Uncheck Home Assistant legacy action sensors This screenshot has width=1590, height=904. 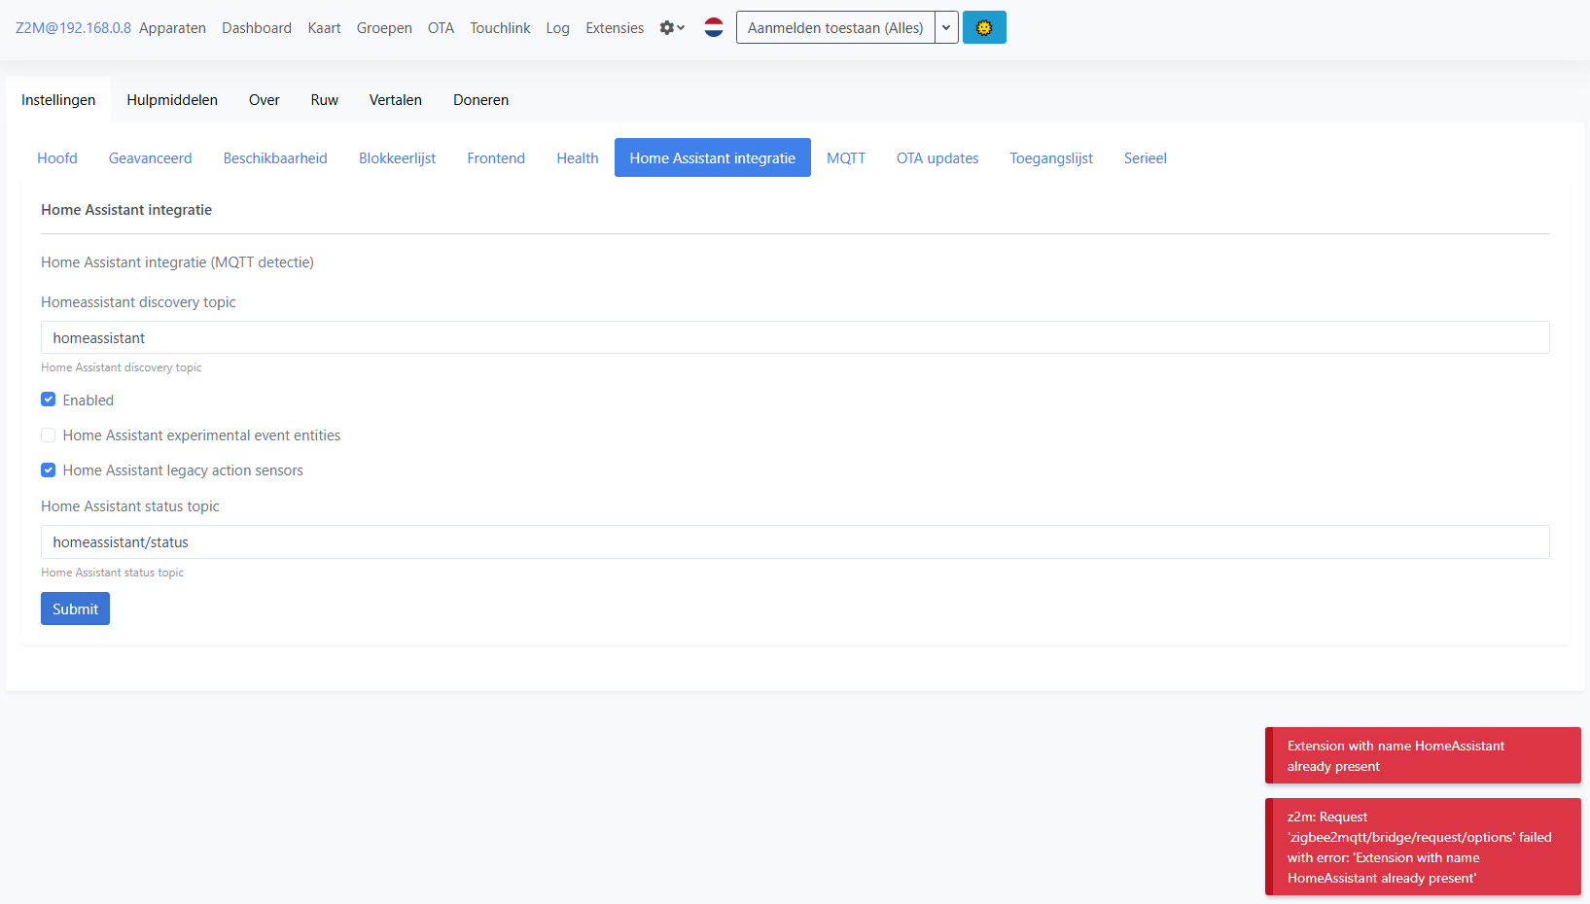(x=48, y=469)
